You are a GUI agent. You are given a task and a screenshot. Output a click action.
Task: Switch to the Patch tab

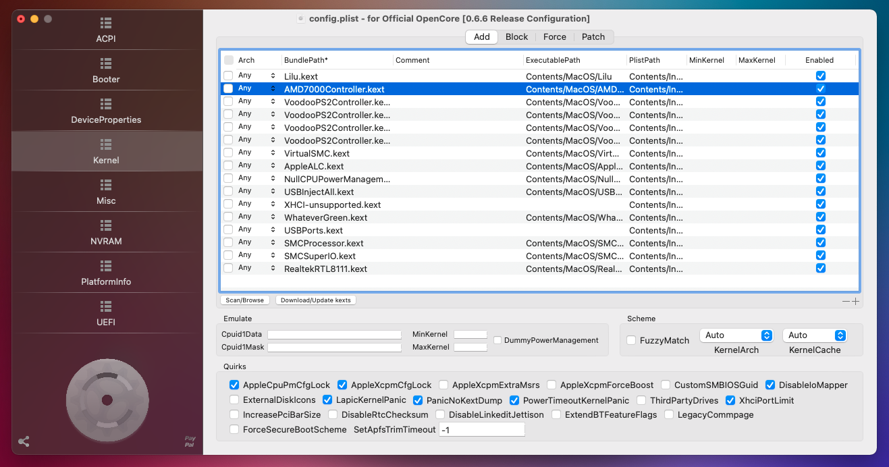click(x=593, y=37)
